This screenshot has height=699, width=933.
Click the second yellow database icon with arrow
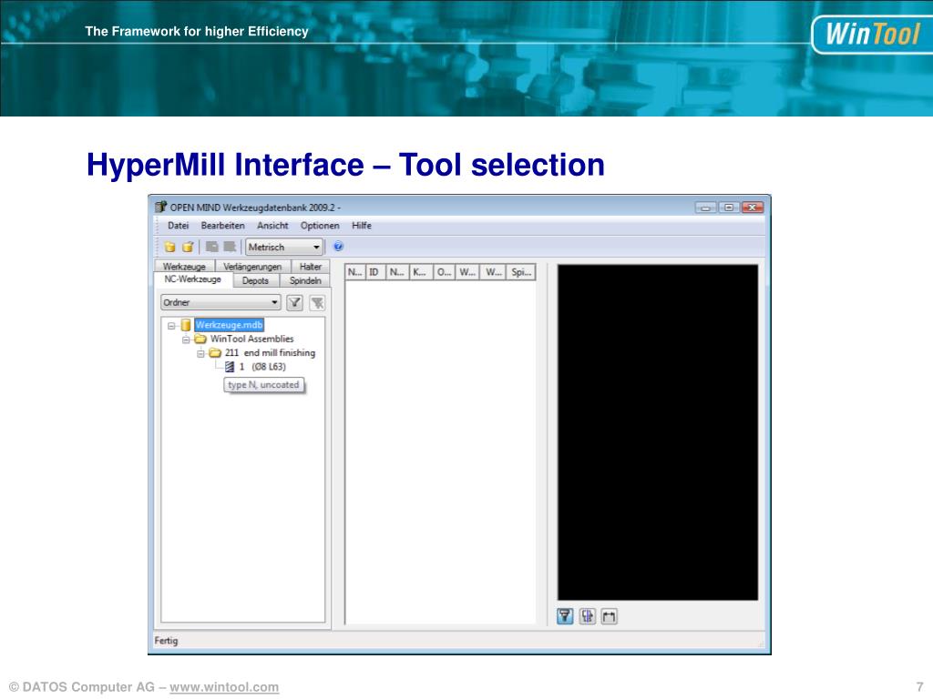188,247
